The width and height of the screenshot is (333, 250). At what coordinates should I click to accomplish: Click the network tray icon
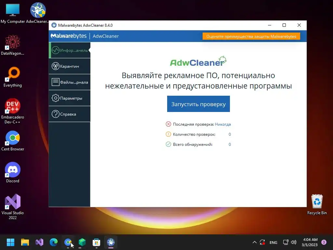286,242
